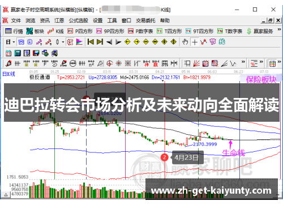This screenshot has height=205, width=283.
Task: Open the calculator icon
Action: (x=18, y=53)
